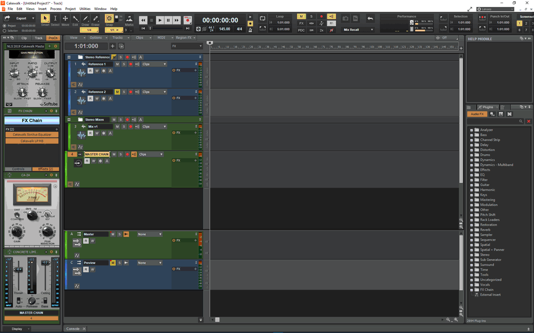
Task: Collapse the Stereo Reference folder
Action: [x=69, y=57]
